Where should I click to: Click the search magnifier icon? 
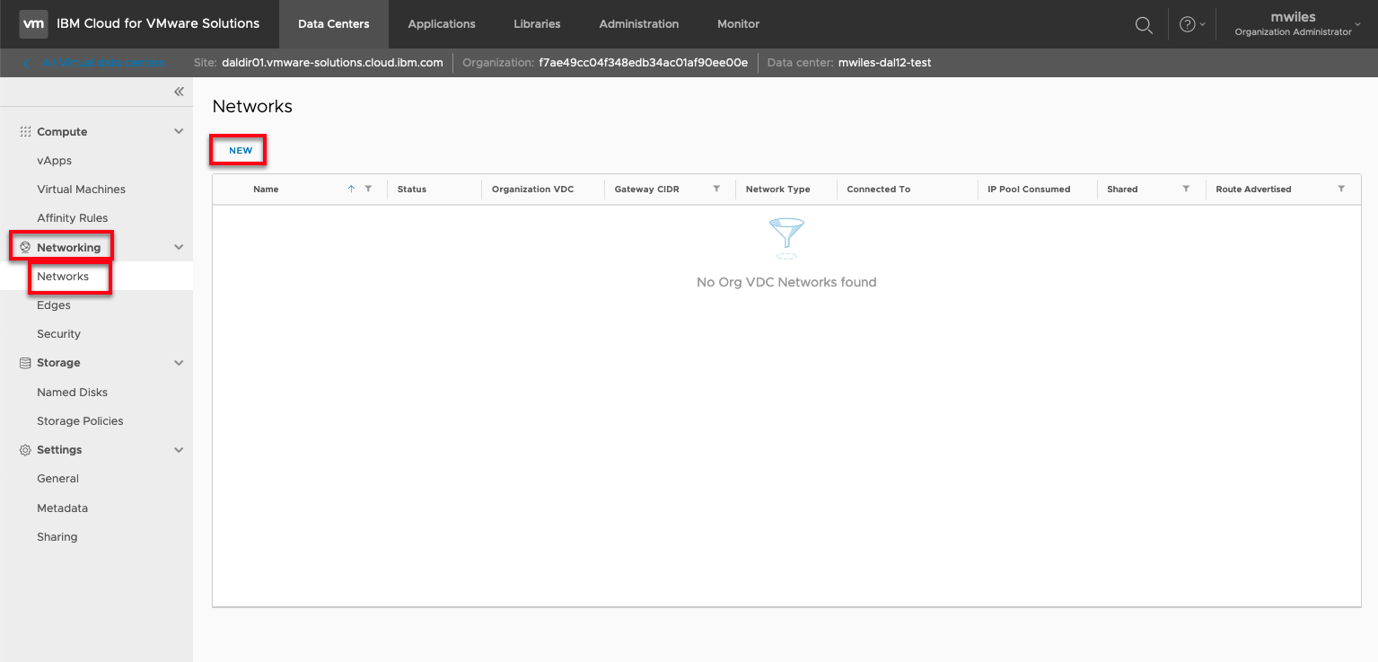[x=1144, y=25]
